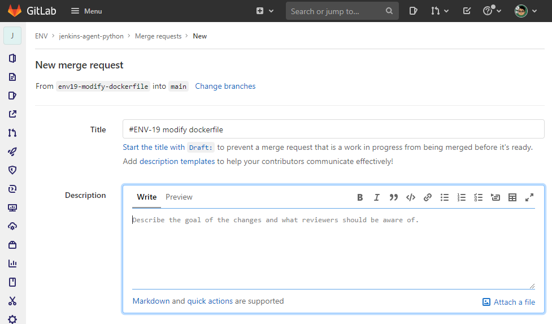
Task: Click the env19-modify-dockerfile branch name
Action: click(103, 87)
